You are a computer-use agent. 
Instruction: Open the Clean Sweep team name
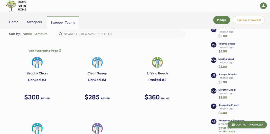pyautogui.click(x=97, y=73)
